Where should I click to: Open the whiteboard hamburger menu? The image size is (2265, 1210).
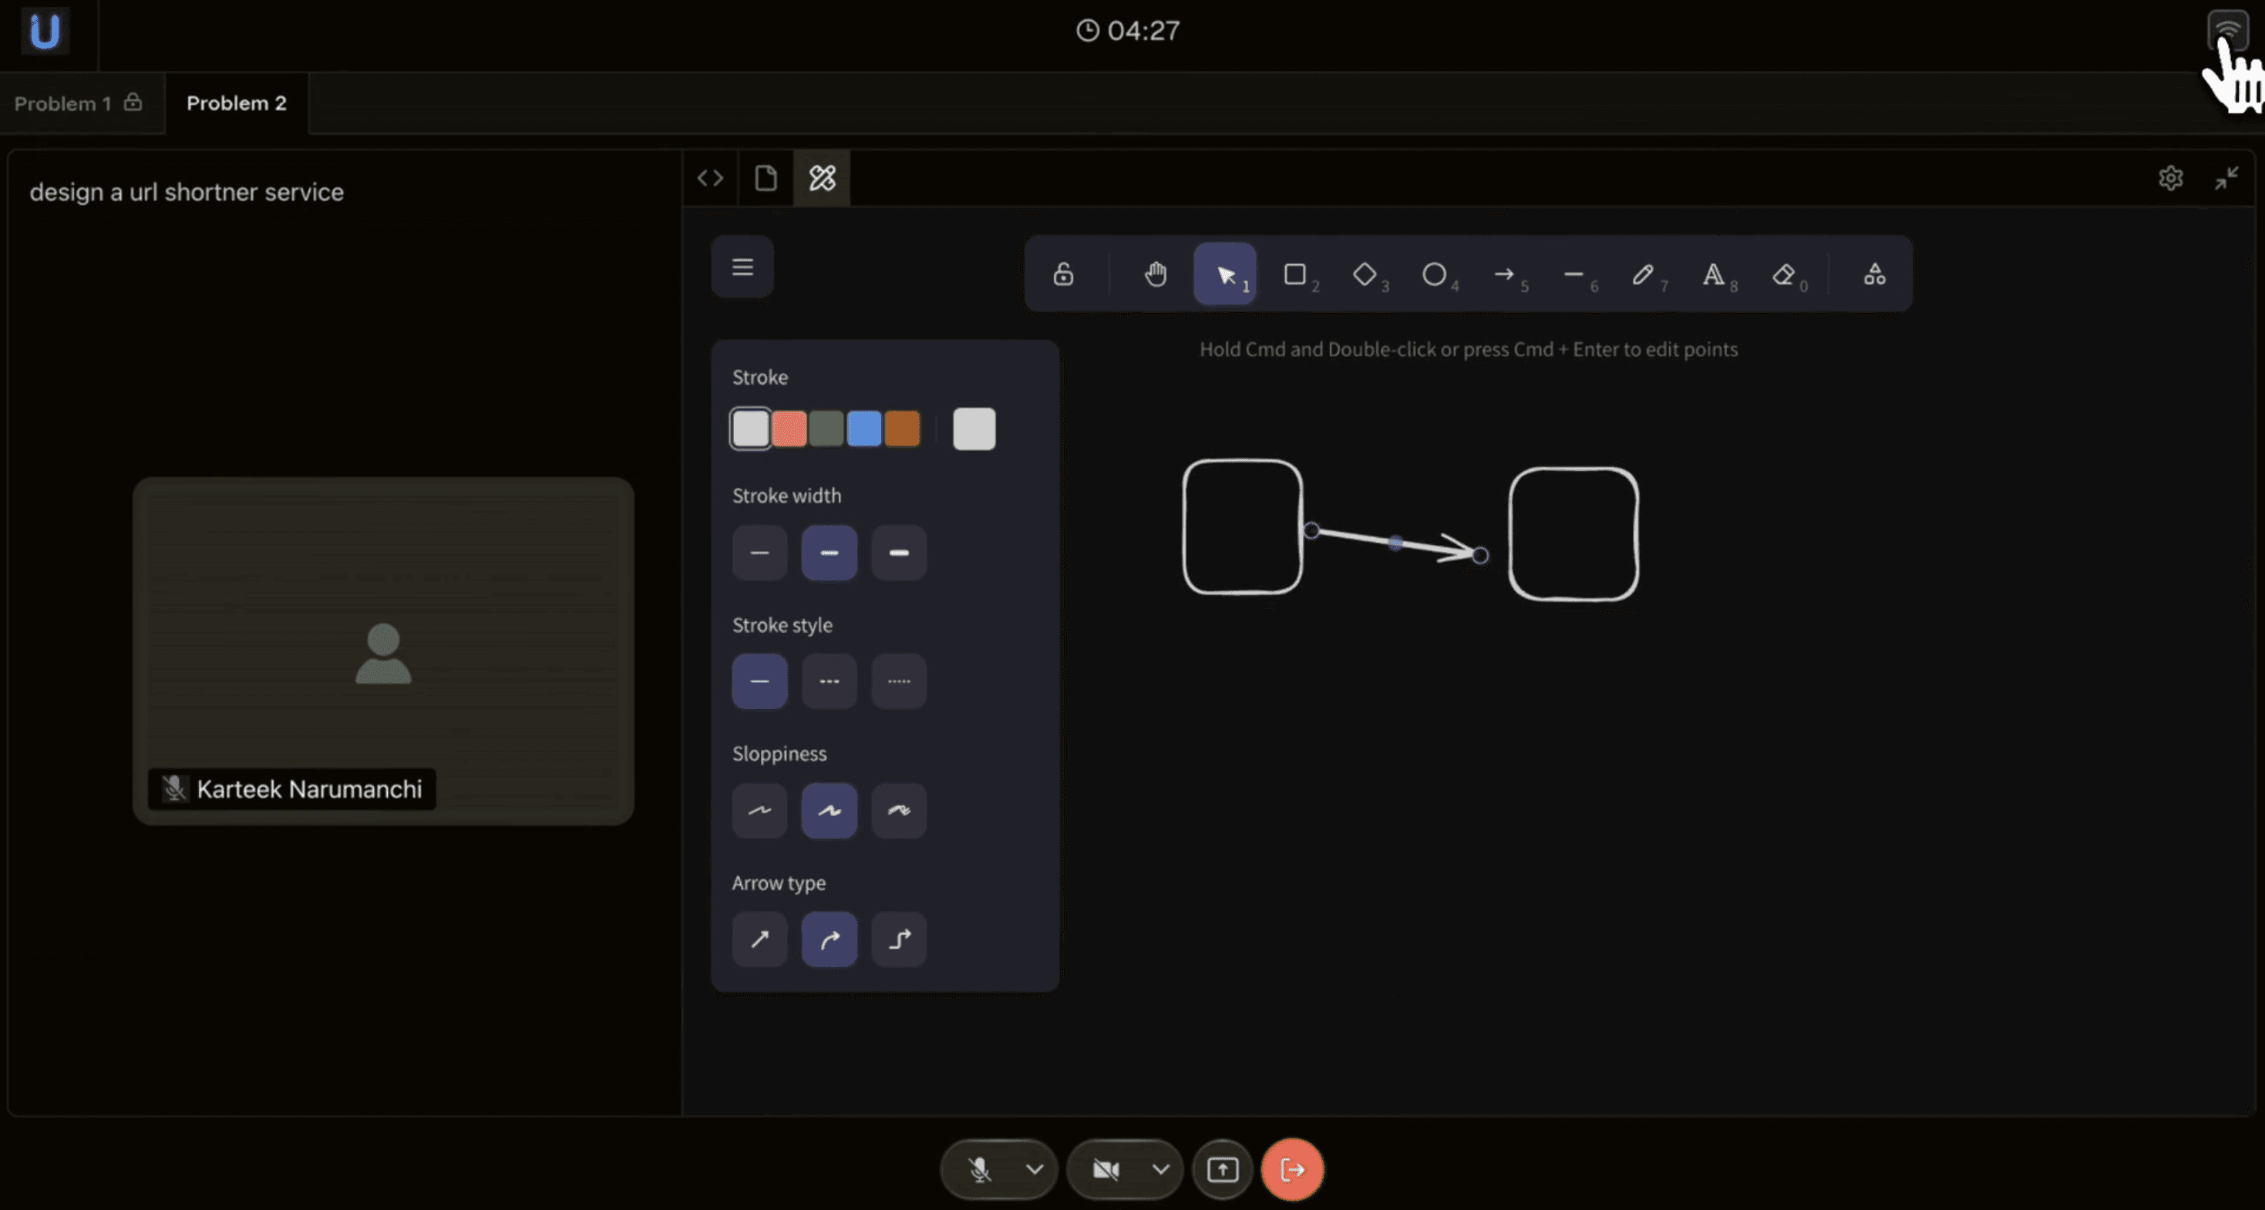point(742,267)
